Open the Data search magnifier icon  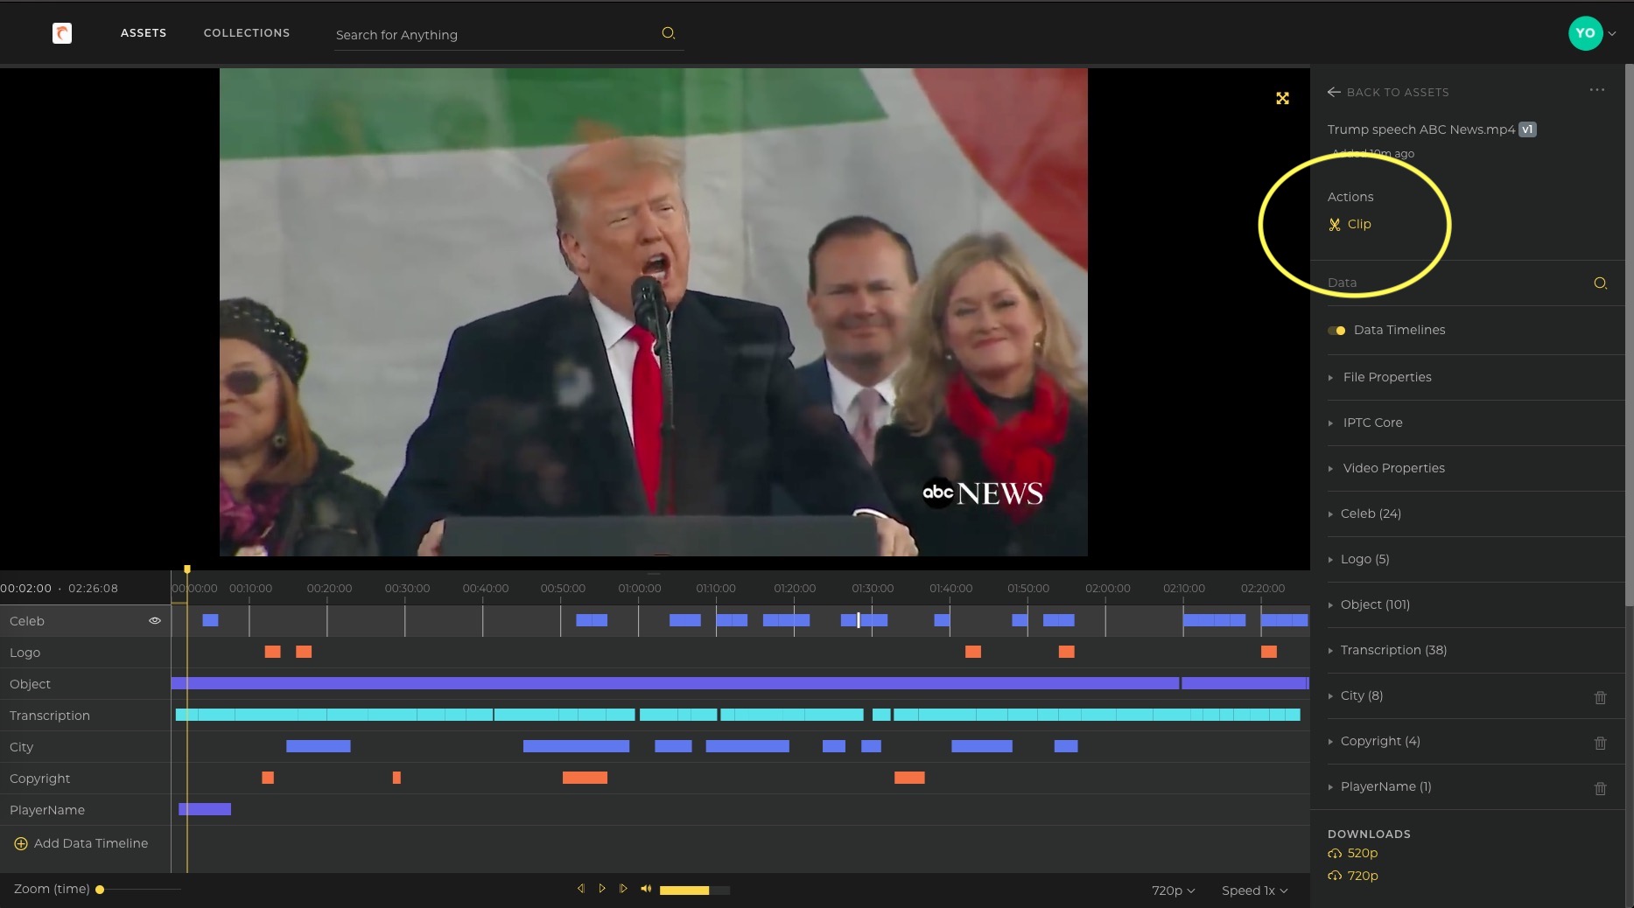[1601, 283]
